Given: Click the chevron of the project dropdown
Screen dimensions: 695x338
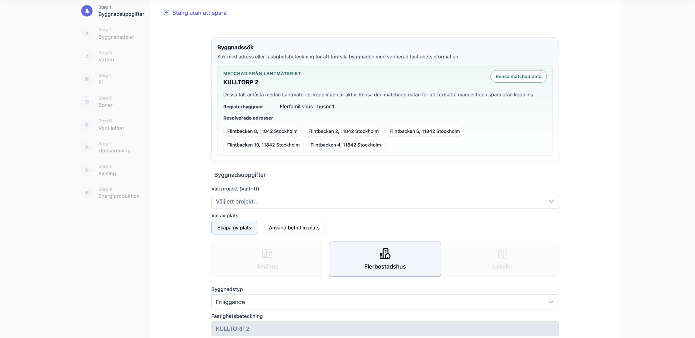Looking at the screenshot, I should (551, 201).
